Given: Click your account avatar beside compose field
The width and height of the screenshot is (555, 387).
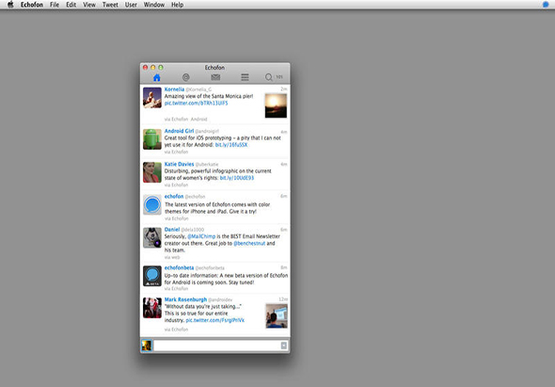Looking at the screenshot, I should 147,346.
